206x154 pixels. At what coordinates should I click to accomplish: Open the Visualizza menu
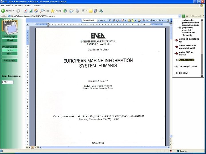click(x=19, y=5)
